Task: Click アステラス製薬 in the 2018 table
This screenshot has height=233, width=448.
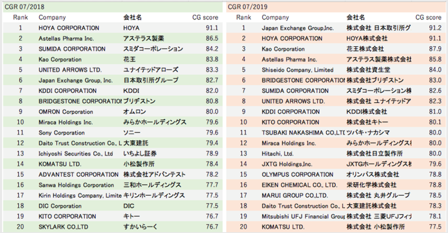Action: tap(143, 39)
